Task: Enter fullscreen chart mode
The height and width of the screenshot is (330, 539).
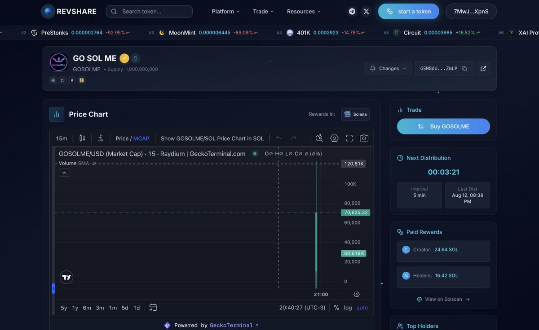Action: point(349,138)
